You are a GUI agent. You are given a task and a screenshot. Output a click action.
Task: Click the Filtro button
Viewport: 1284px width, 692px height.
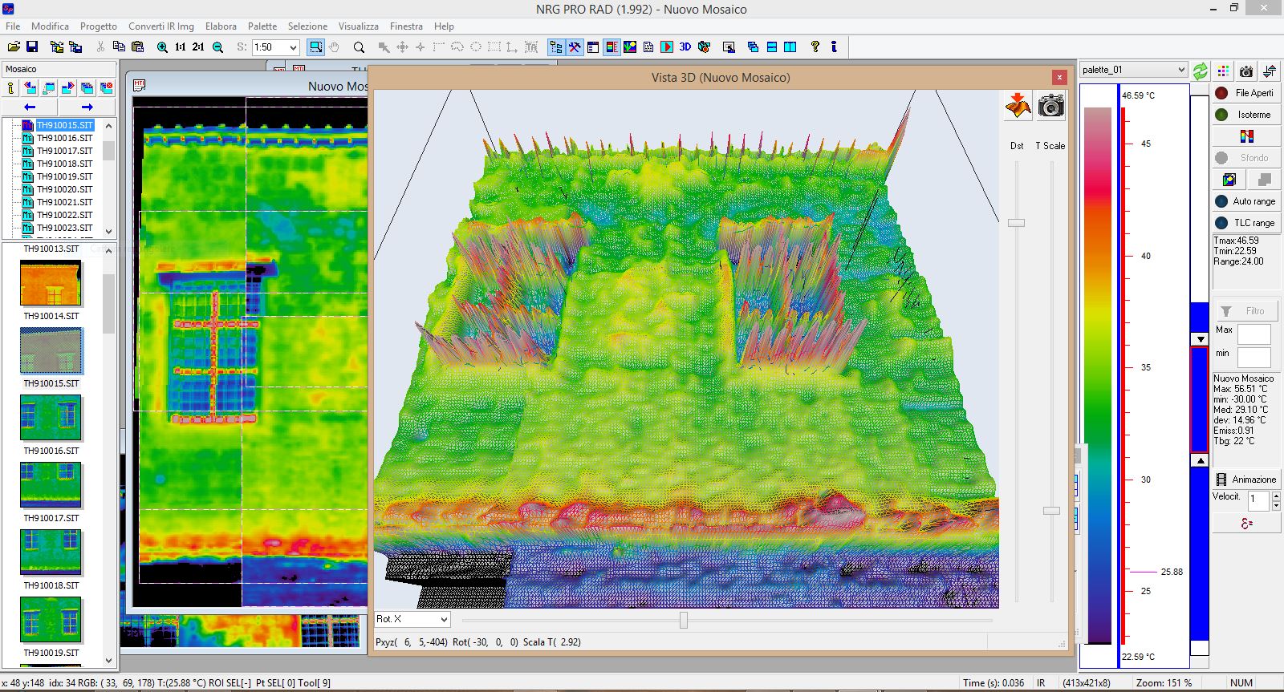click(1246, 311)
